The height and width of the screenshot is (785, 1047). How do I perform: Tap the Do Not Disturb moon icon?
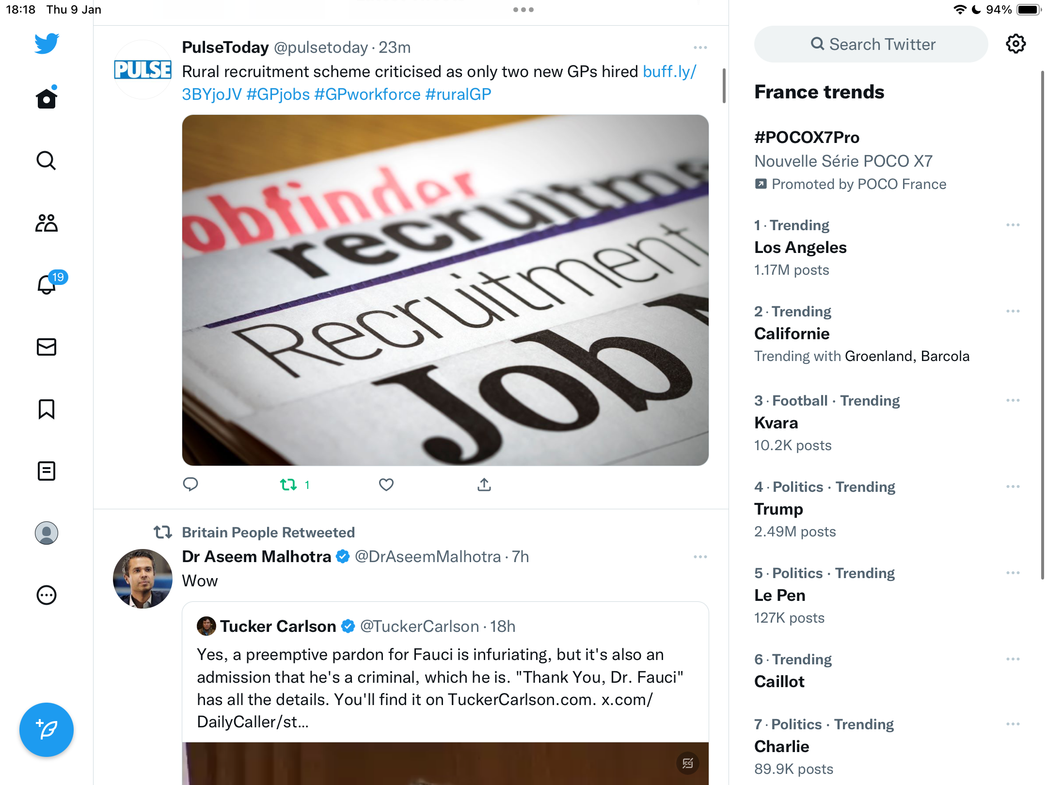[977, 10]
